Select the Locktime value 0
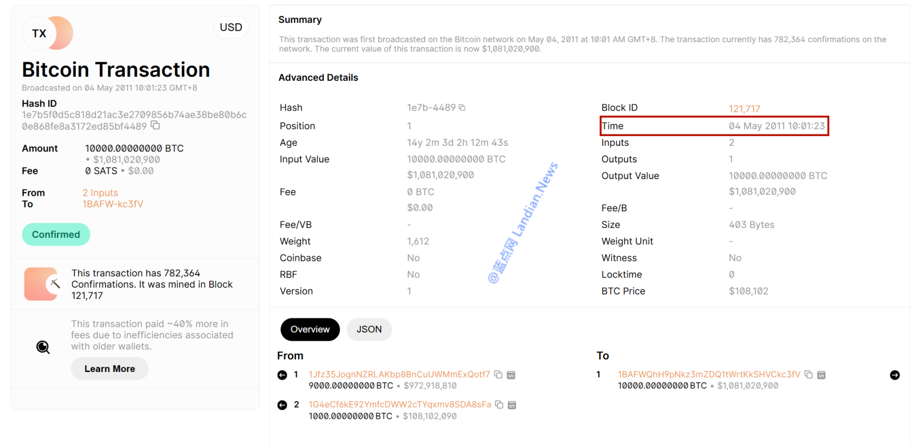 [x=731, y=275]
